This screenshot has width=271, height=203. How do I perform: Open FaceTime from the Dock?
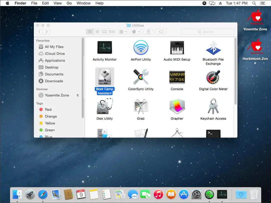pyautogui.click(x=145, y=194)
